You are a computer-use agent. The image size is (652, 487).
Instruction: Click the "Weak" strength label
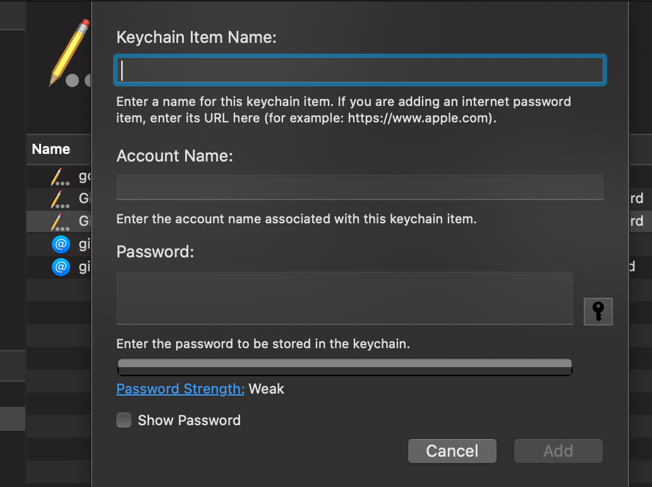(x=267, y=389)
